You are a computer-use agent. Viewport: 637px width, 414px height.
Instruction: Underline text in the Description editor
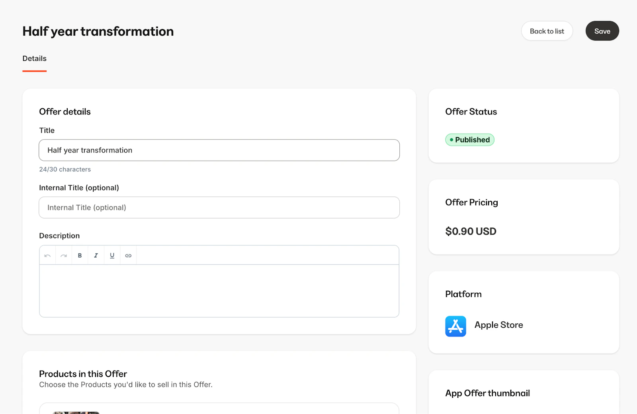pos(112,255)
